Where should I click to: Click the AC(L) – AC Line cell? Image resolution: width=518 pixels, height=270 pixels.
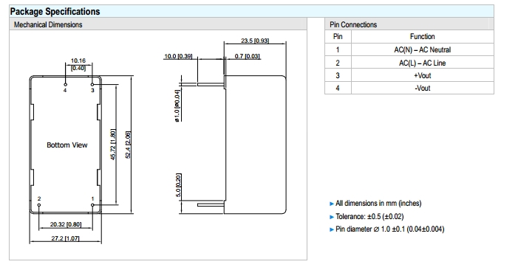(423, 63)
